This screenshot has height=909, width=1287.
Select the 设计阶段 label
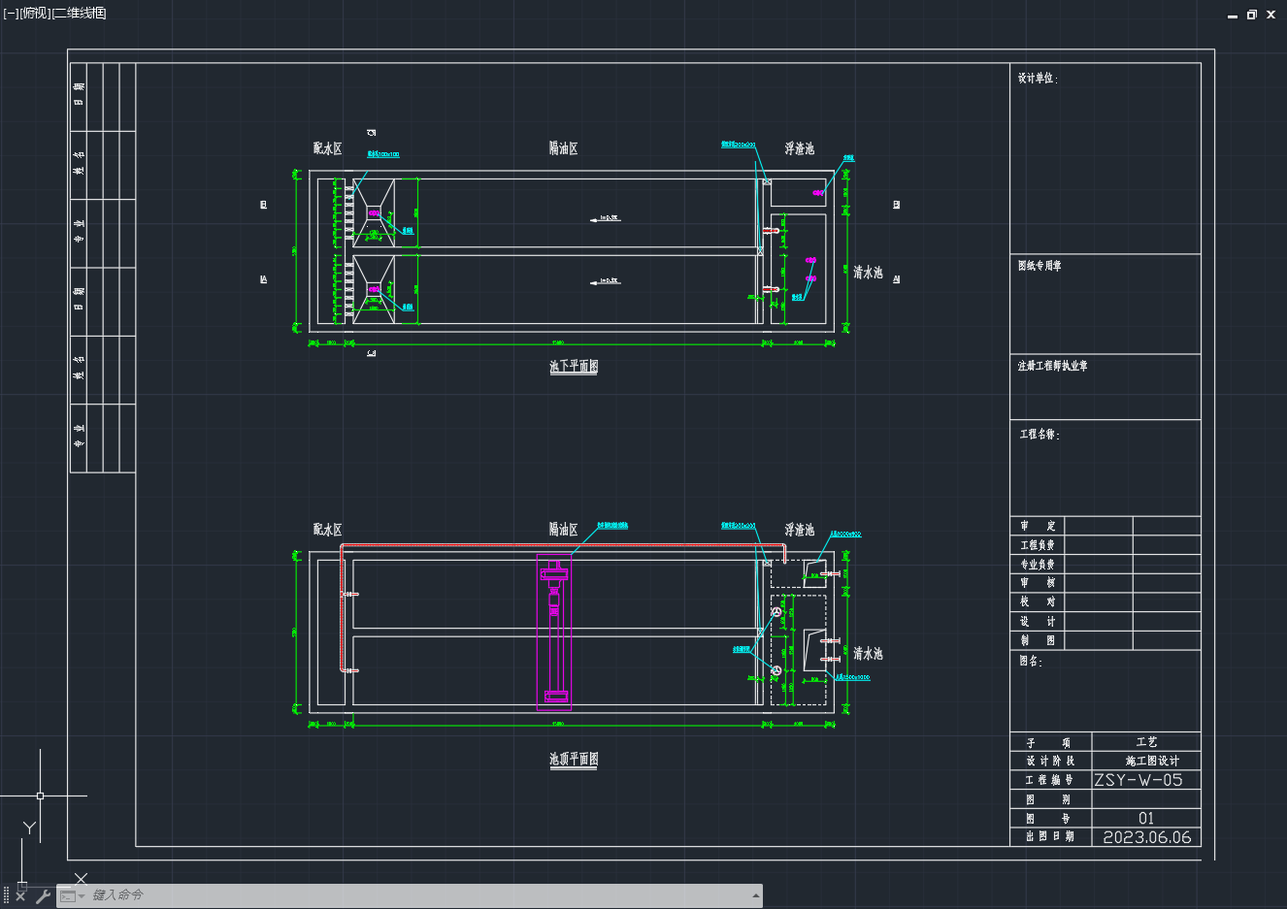point(1050,761)
